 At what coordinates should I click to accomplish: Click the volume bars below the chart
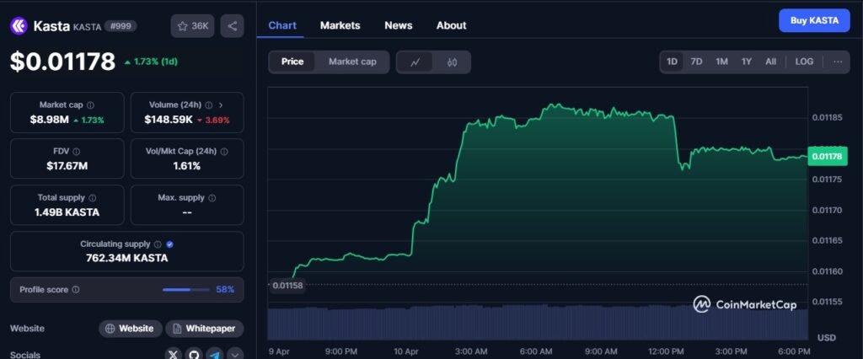tap(537, 322)
